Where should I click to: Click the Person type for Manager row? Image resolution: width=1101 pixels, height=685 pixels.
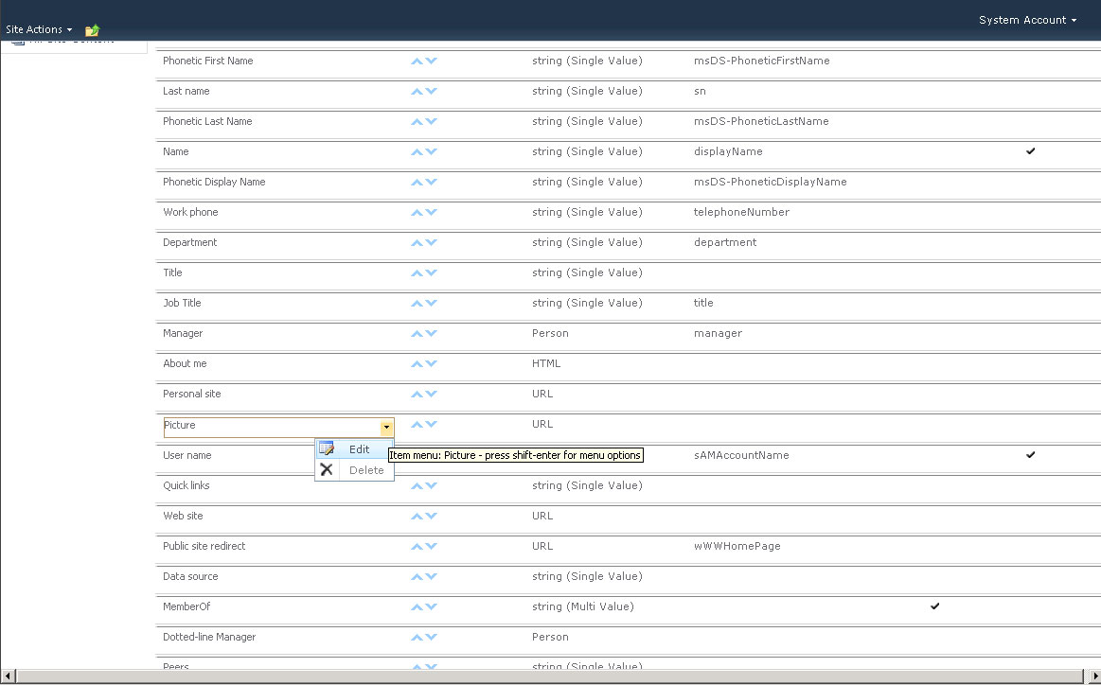pyautogui.click(x=551, y=333)
